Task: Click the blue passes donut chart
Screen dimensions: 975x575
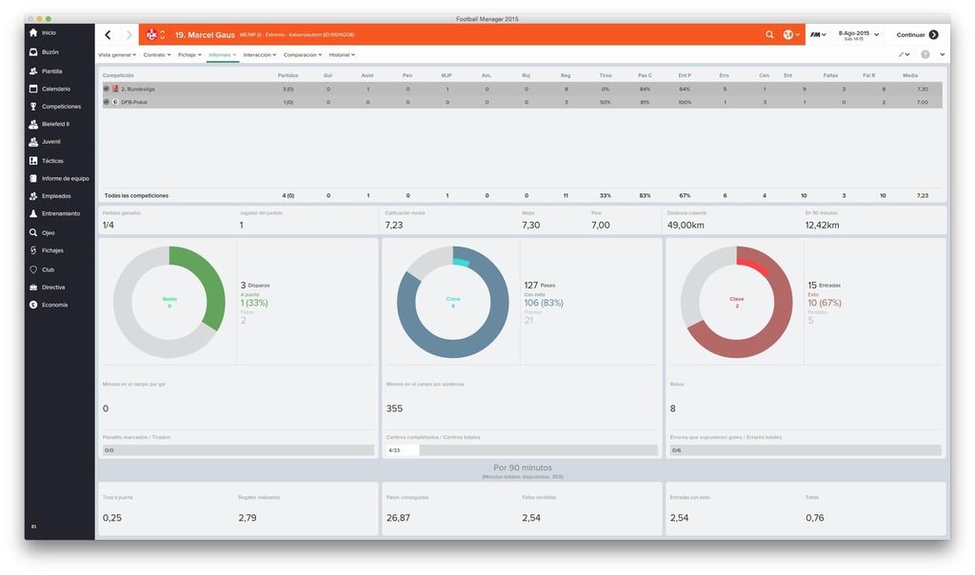Action: 452,302
